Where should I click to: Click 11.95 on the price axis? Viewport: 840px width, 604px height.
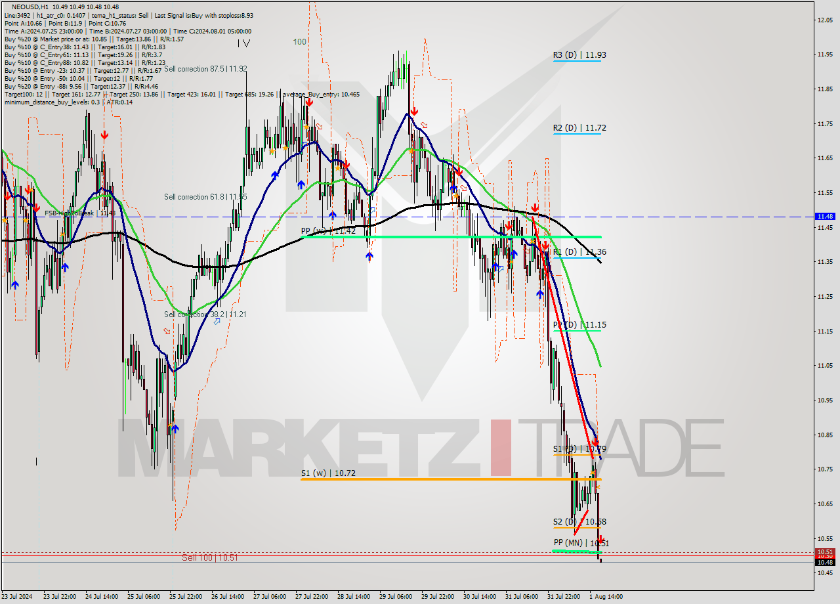coord(826,54)
